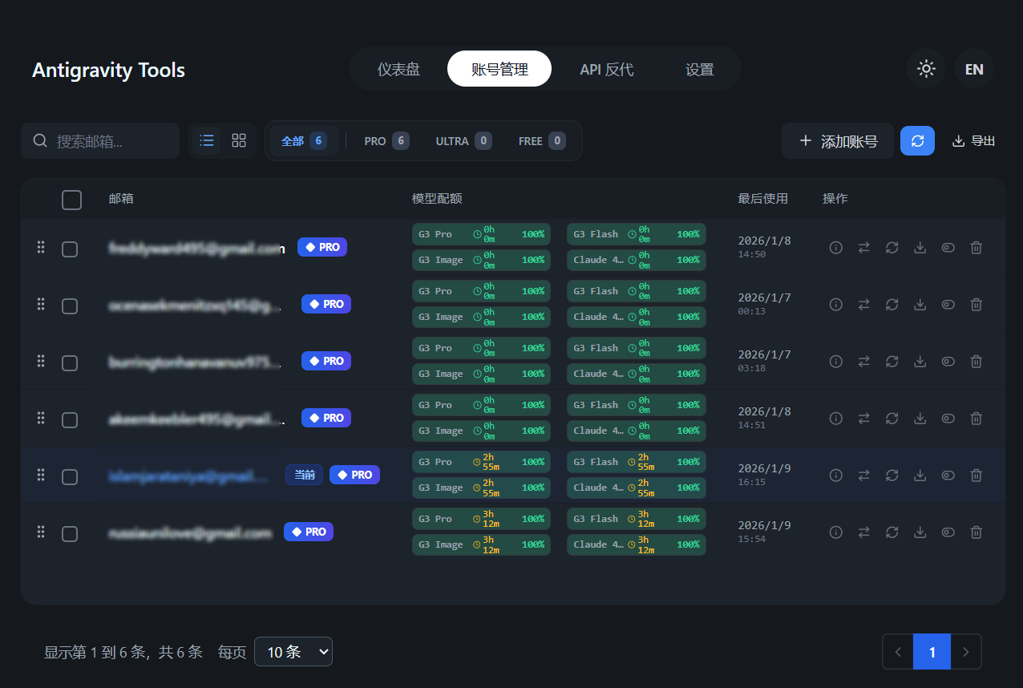Click the 添加账号 button
The width and height of the screenshot is (1023, 688).
(838, 142)
